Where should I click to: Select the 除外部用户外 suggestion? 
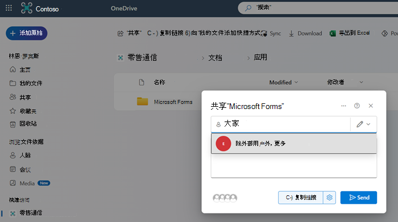point(294,144)
